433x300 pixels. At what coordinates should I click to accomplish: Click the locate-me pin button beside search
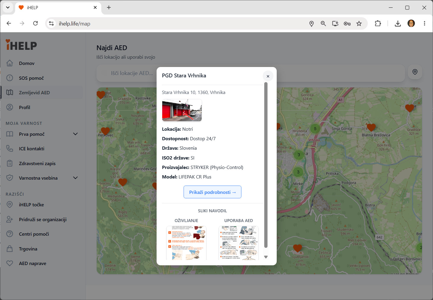tap(415, 72)
